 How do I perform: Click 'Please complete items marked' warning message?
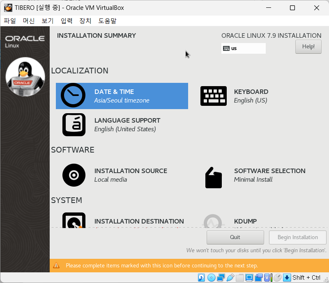[162, 266]
